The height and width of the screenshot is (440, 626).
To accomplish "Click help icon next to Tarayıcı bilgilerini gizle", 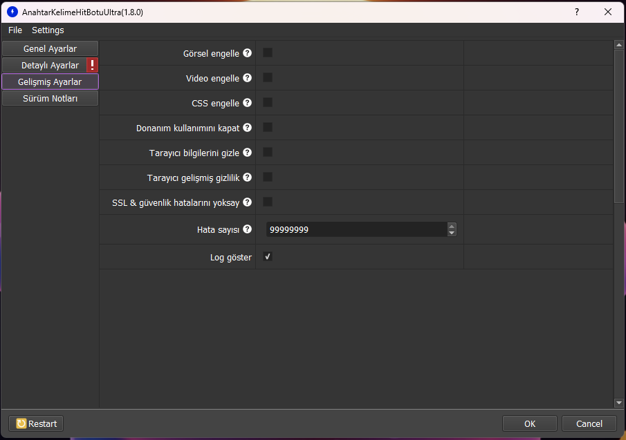I will [248, 152].
